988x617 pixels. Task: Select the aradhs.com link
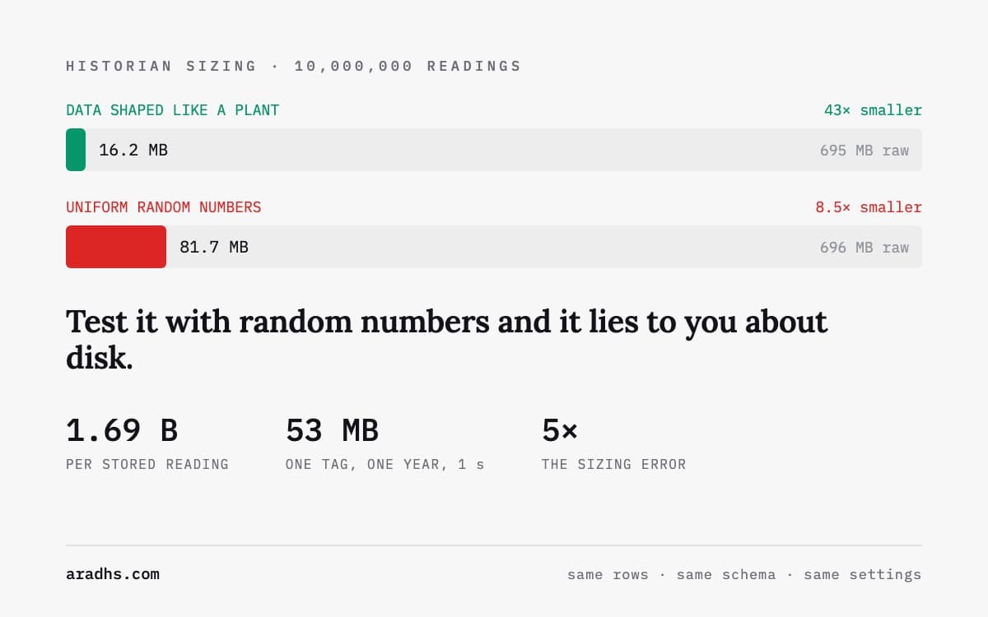click(113, 574)
